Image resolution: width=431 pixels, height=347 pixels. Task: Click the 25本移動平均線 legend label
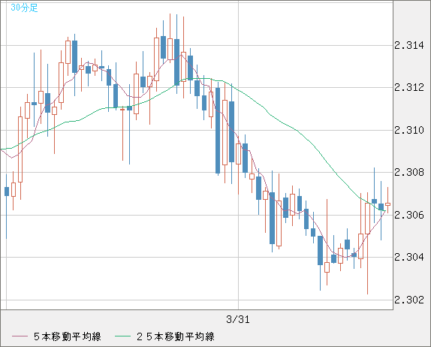176,336
